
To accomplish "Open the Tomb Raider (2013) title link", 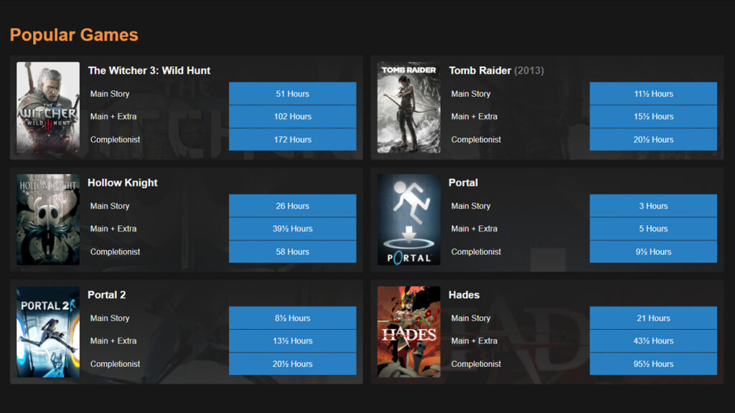I will pyautogui.click(x=497, y=71).
